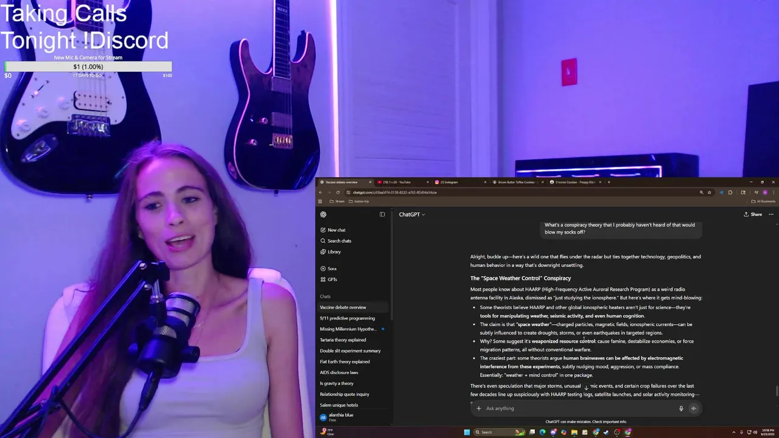
Task: Open the All Bookmarks folder
Action: pyautogui.click(x=763, y=201)
